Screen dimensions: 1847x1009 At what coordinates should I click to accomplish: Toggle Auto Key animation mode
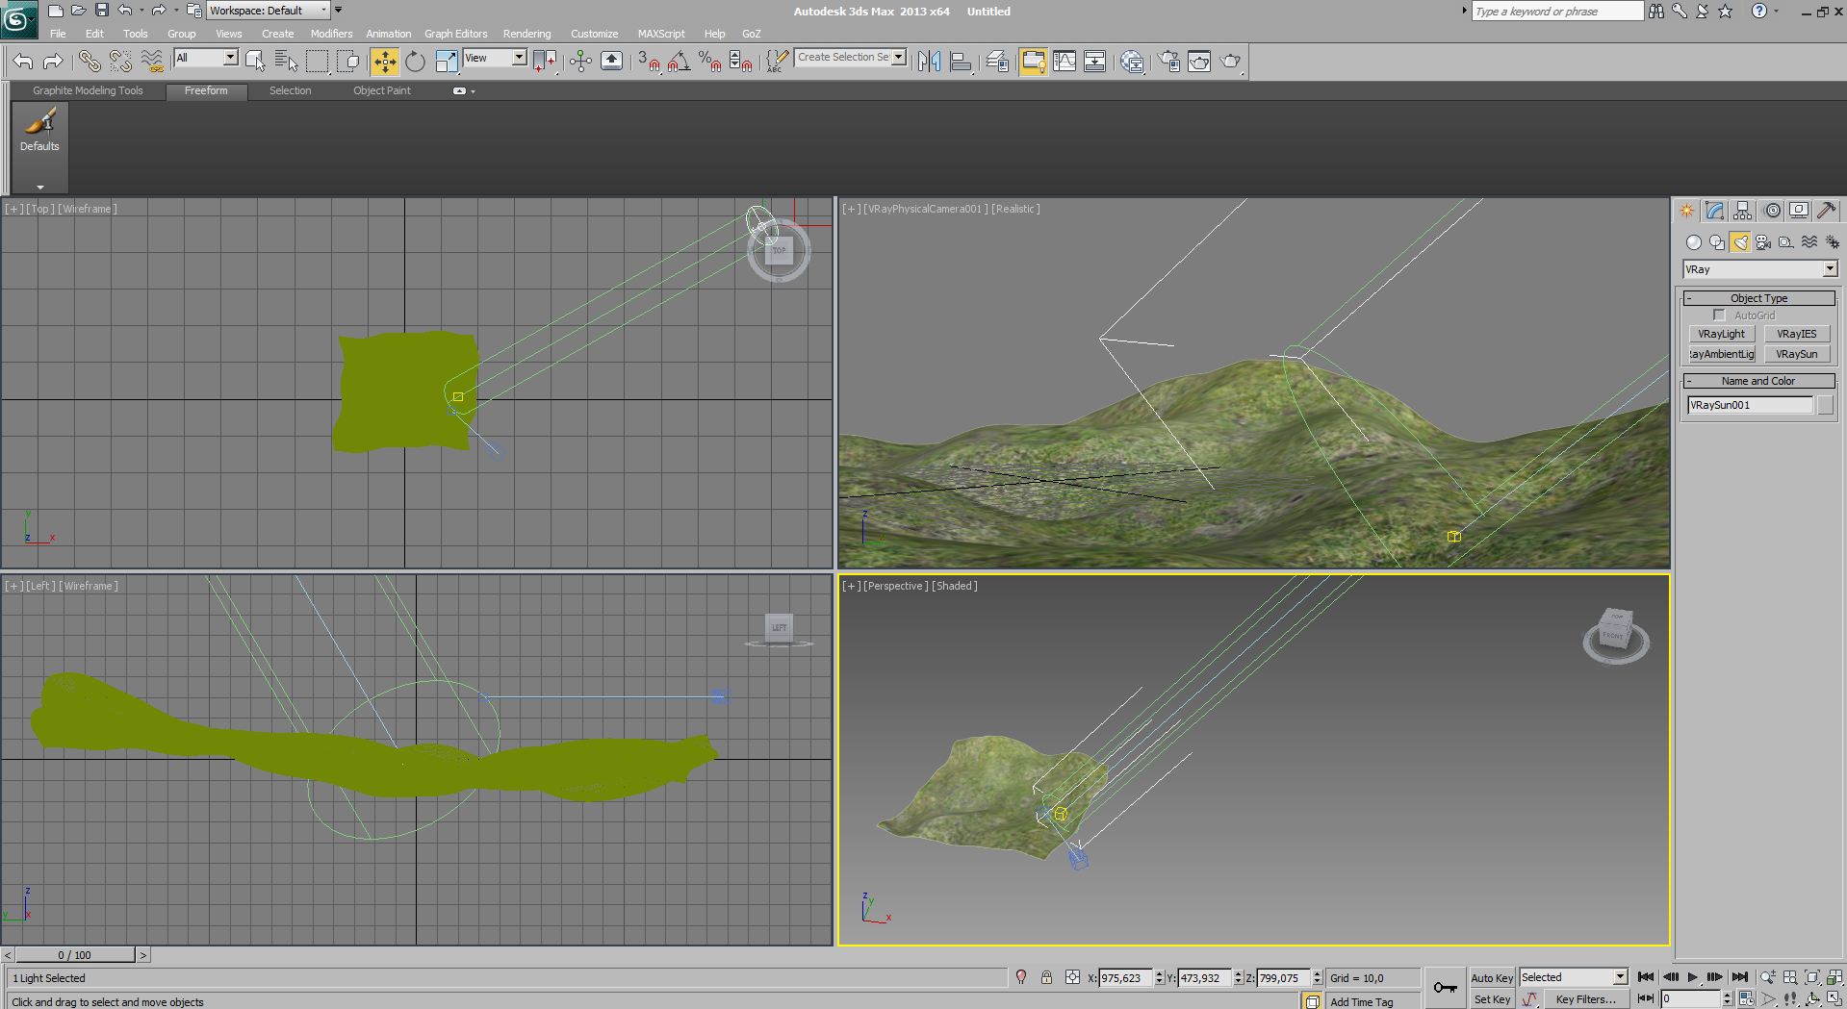[1491, 977]
